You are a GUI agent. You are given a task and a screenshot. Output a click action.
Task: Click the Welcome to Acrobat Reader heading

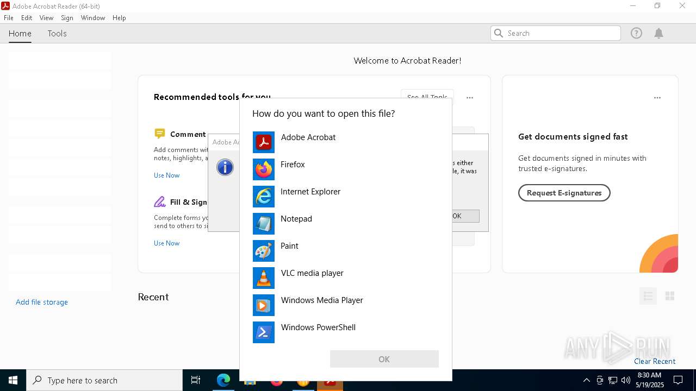click(x=407, y=61)
